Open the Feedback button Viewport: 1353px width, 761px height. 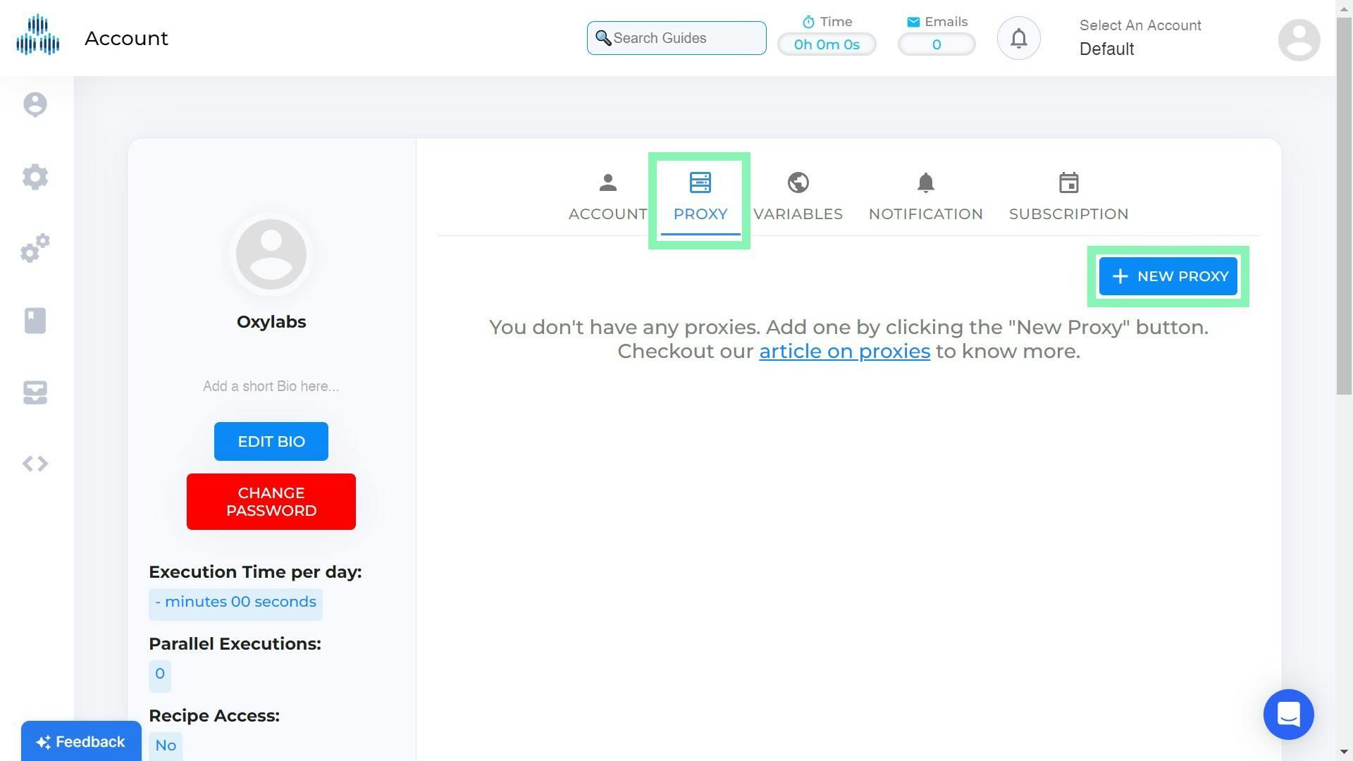click(81, 741)
